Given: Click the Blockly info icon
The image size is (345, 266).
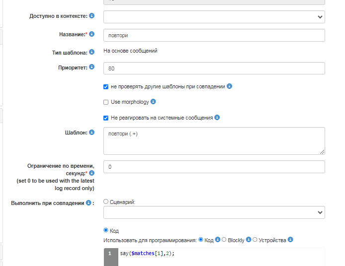Looking at the screenshot, I should click(249, 240).
